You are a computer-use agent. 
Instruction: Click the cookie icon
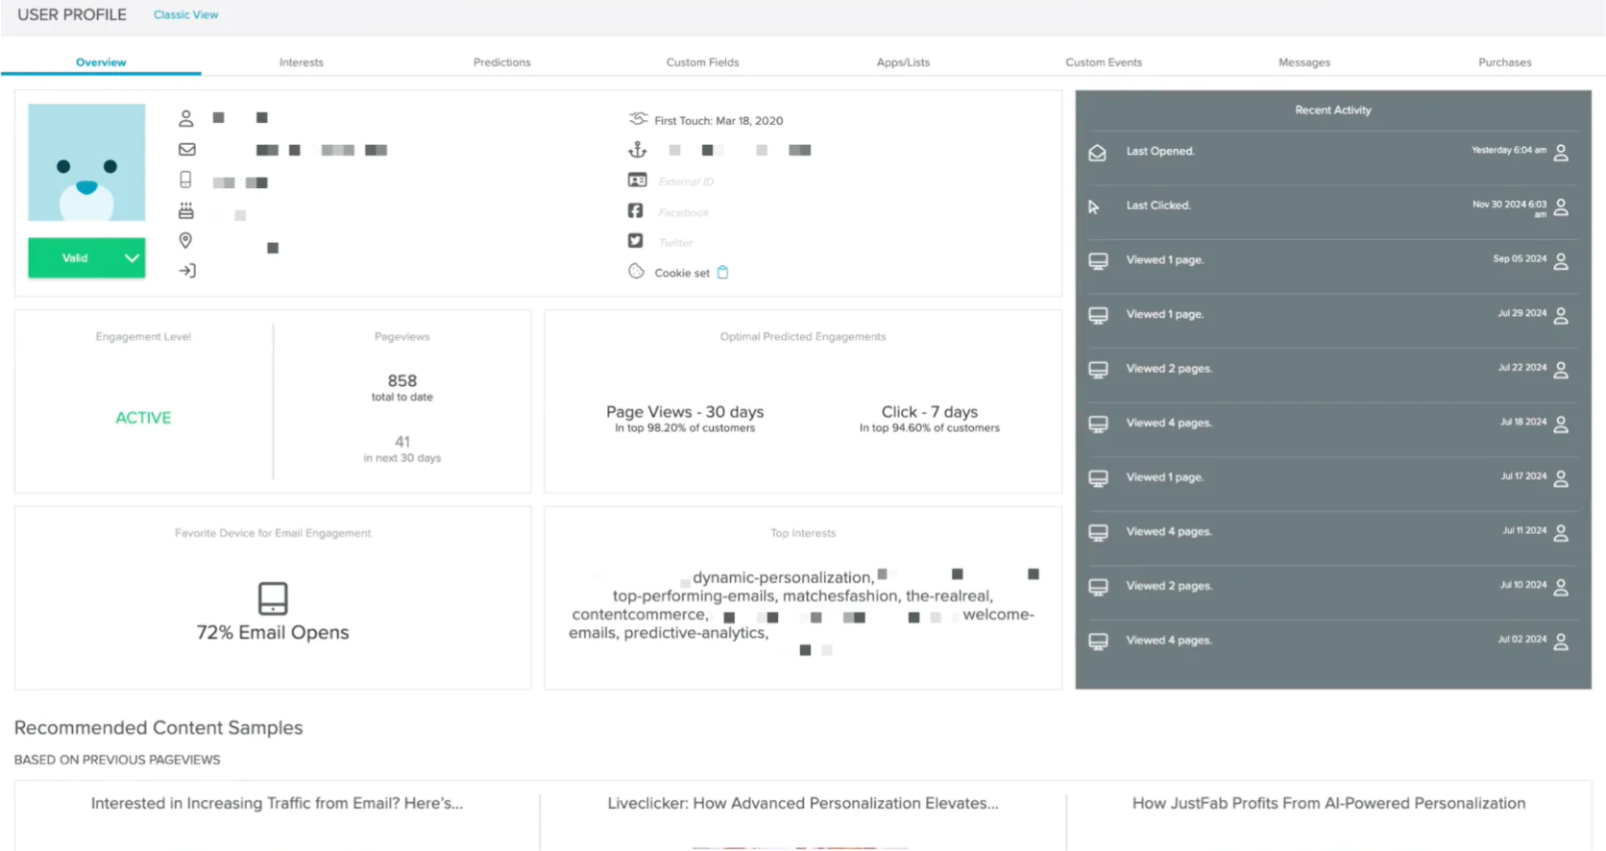tap(636, 271)
